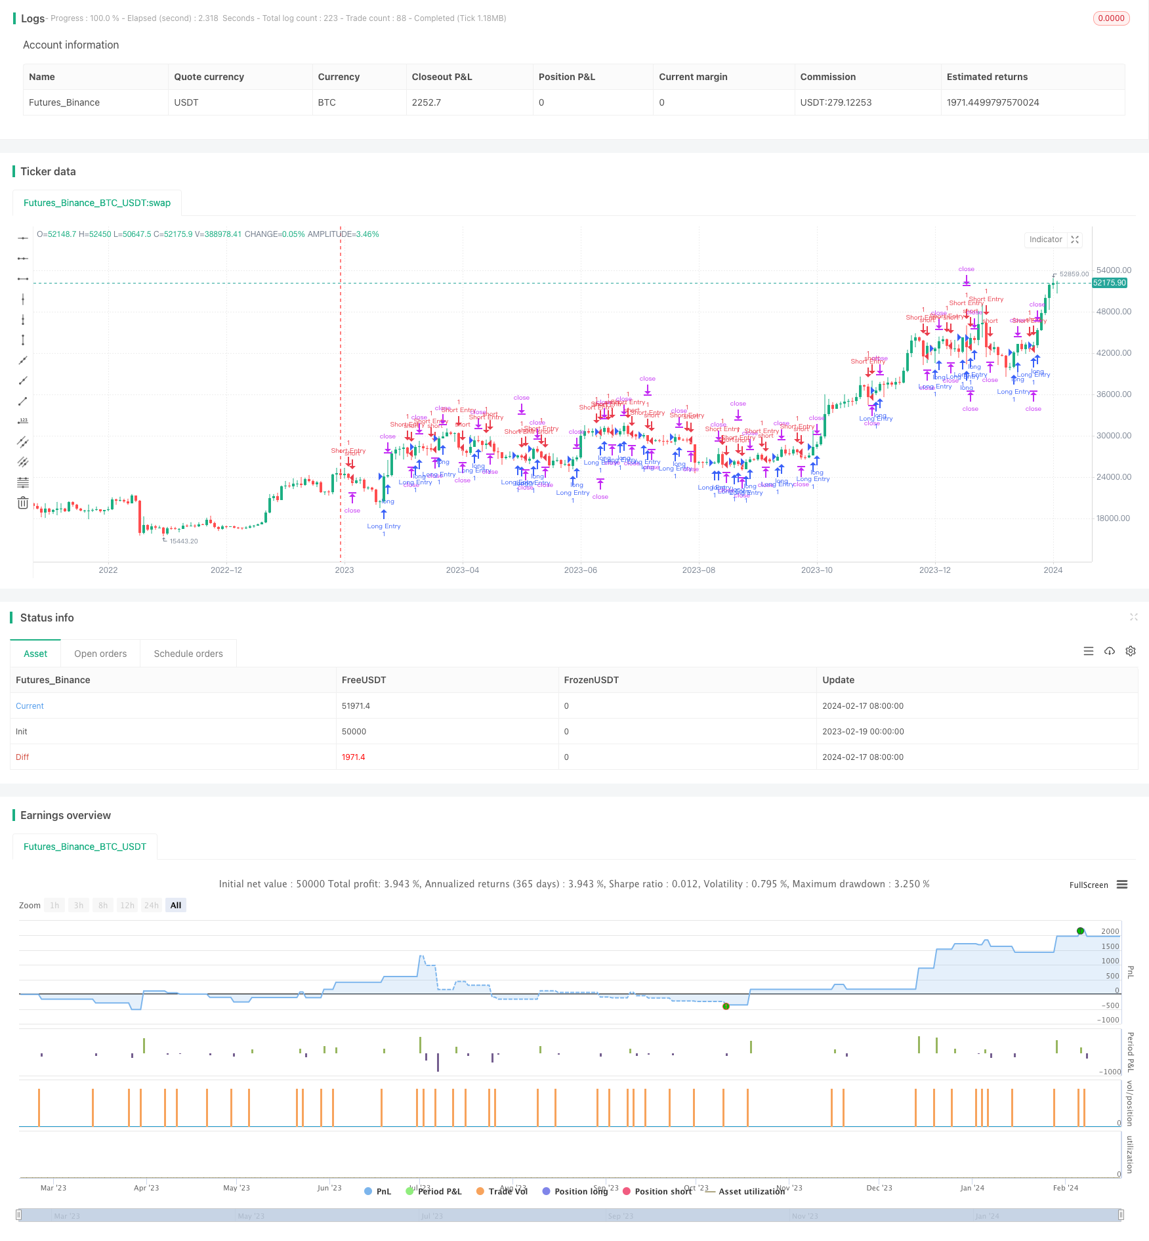This screenshot has height=1241, width=1149.
Task: Click the 52175.90 current price label
Action: 1110,283
